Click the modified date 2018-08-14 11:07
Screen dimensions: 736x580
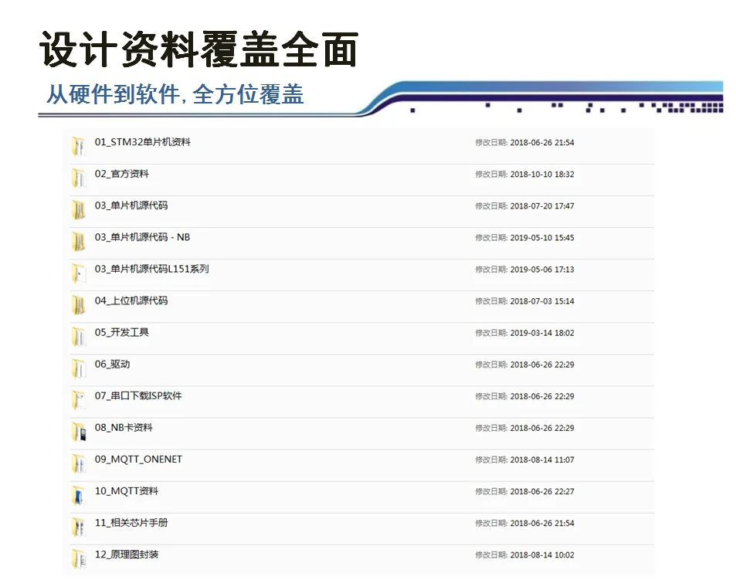coord(542,460)
